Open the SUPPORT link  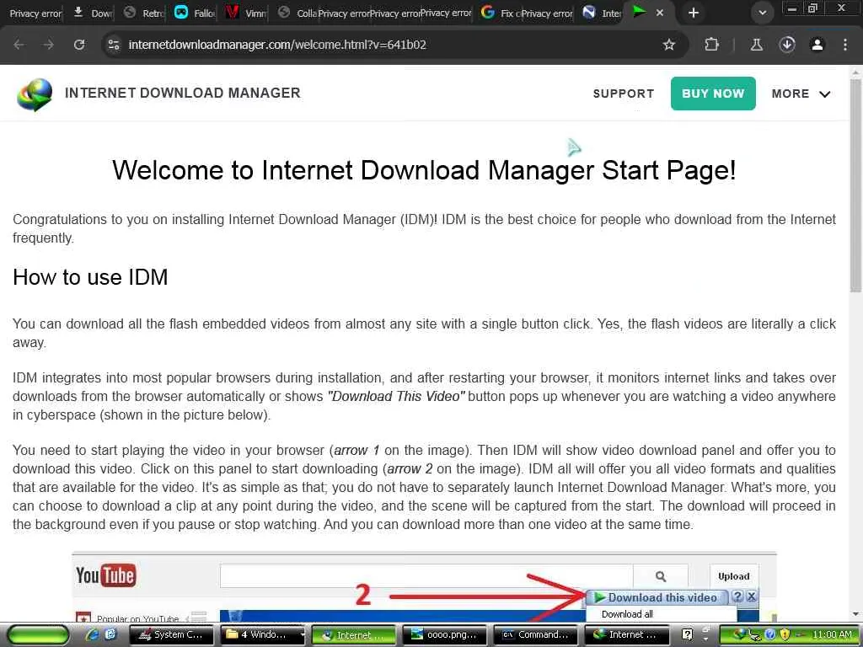tap(624, 94)
